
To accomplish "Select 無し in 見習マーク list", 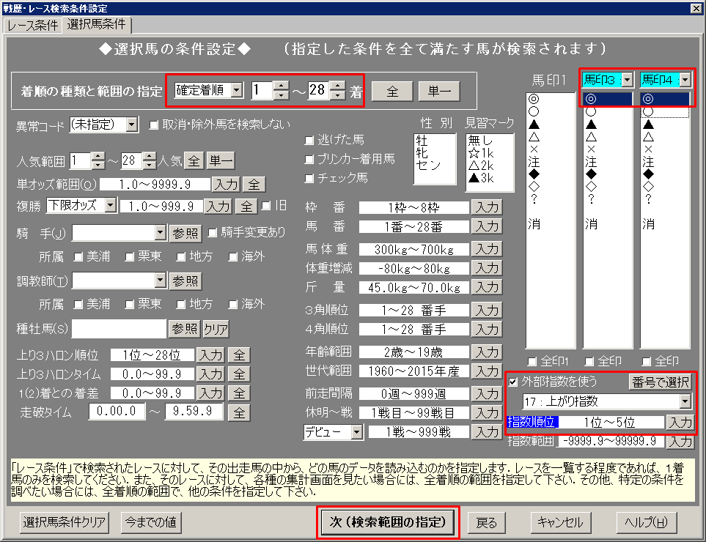I will point(480,141).
